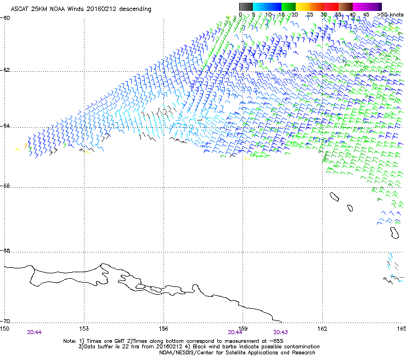Click the '-64' latitude label

[5, 126]
